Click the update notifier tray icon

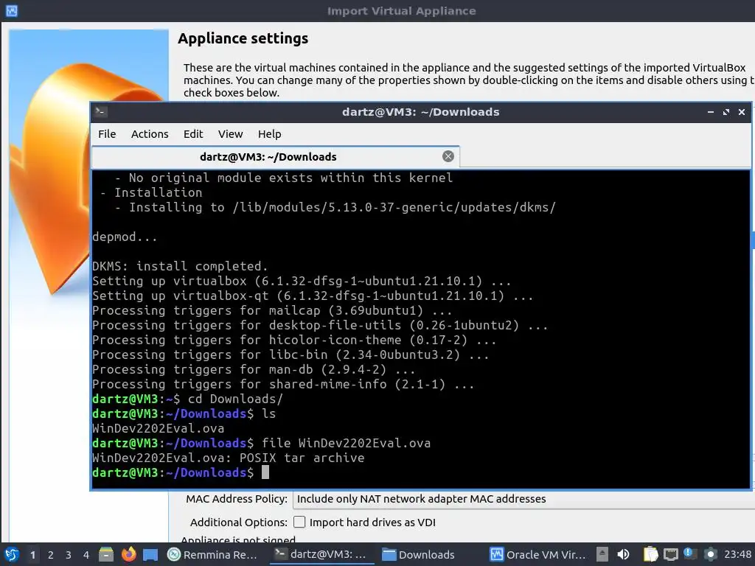[690, 554]
